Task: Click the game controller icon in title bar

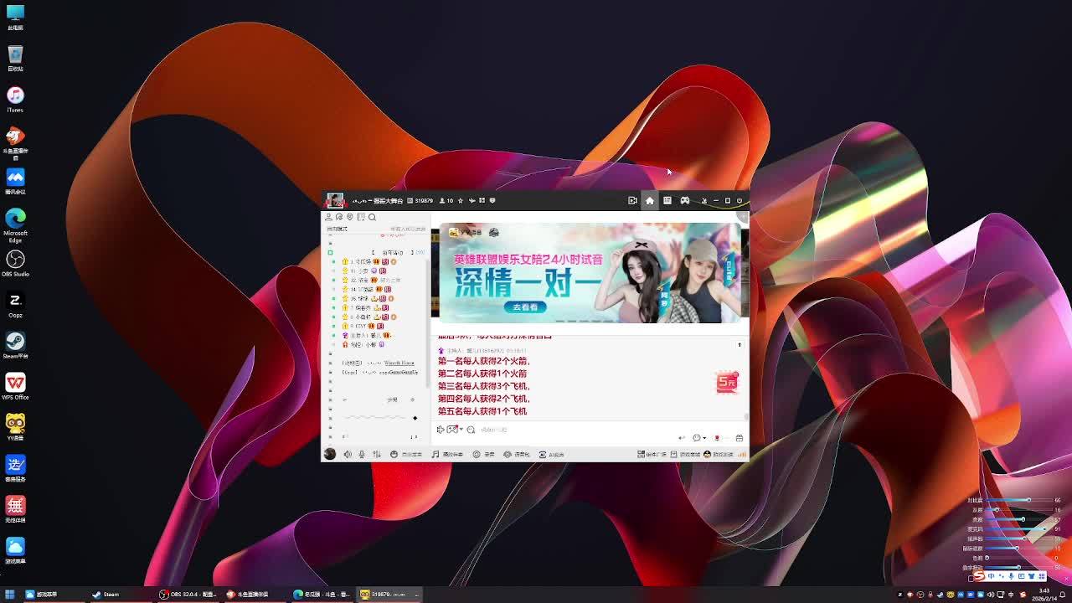Action: tap(684, 200)
